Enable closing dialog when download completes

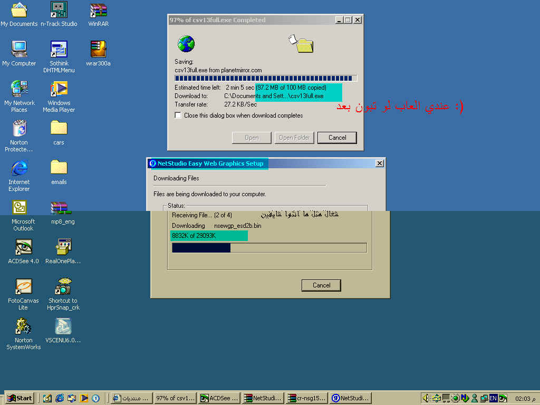point(178,115)
